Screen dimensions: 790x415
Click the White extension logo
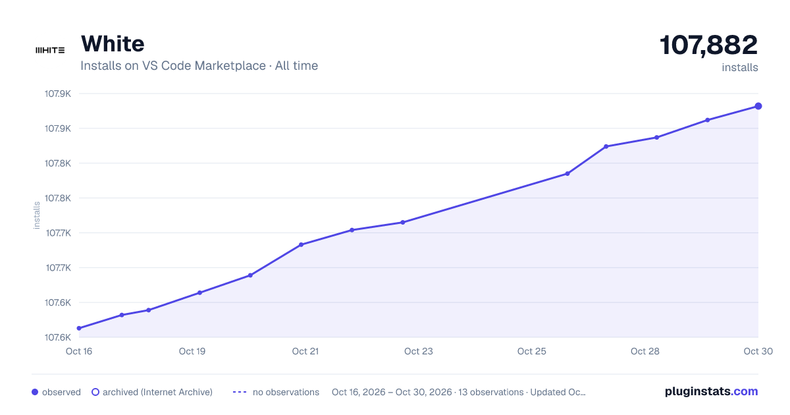49,50
